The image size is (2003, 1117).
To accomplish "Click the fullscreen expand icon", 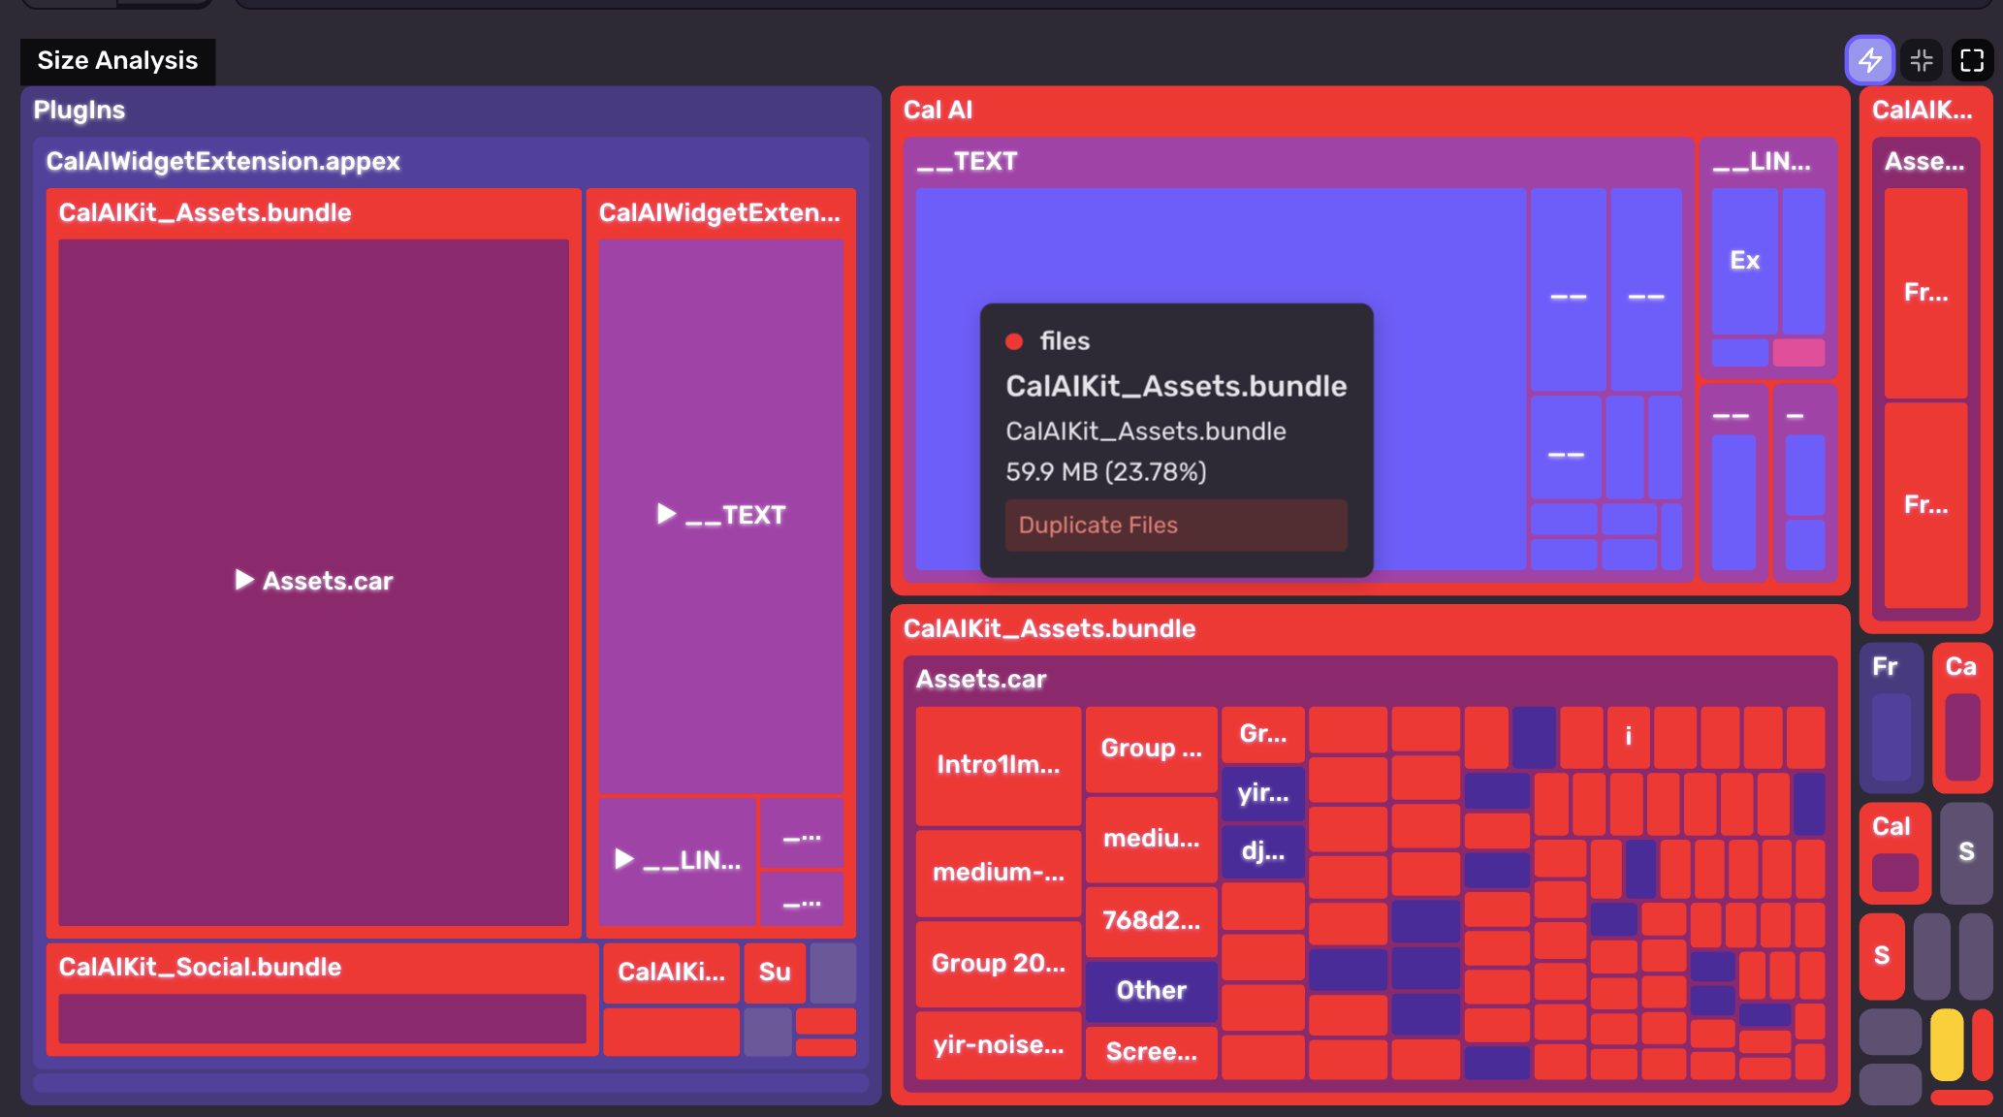I will click(x=1972, y=60).
